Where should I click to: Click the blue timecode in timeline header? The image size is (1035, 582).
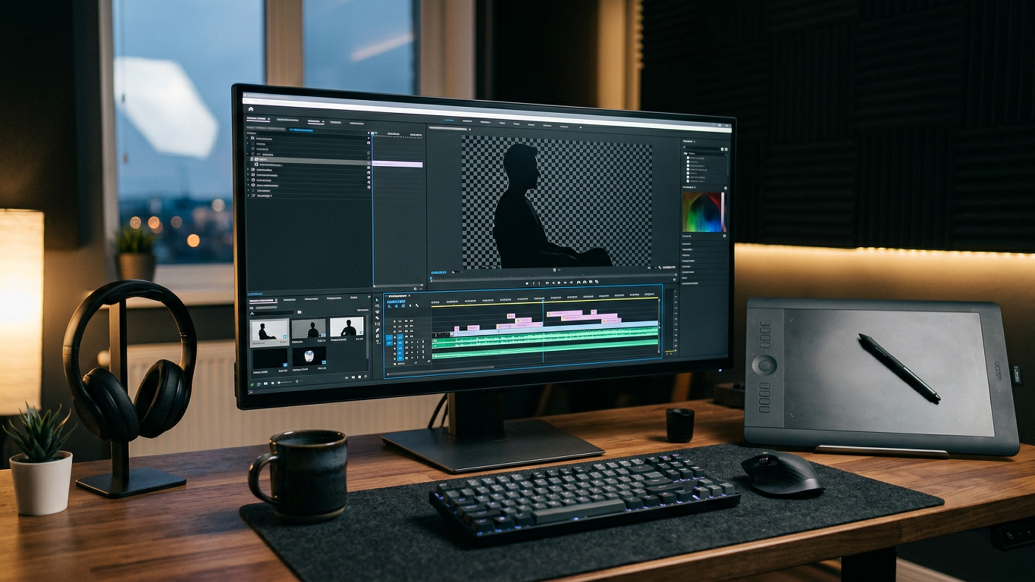tap(396, 302)
